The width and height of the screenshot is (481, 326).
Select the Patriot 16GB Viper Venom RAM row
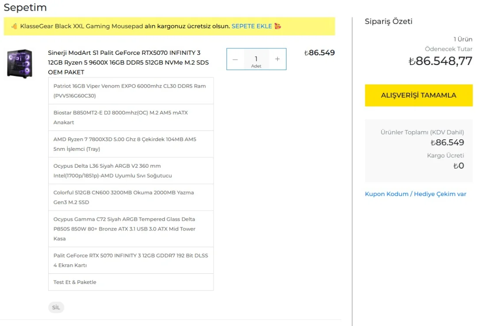click(131, 91)
